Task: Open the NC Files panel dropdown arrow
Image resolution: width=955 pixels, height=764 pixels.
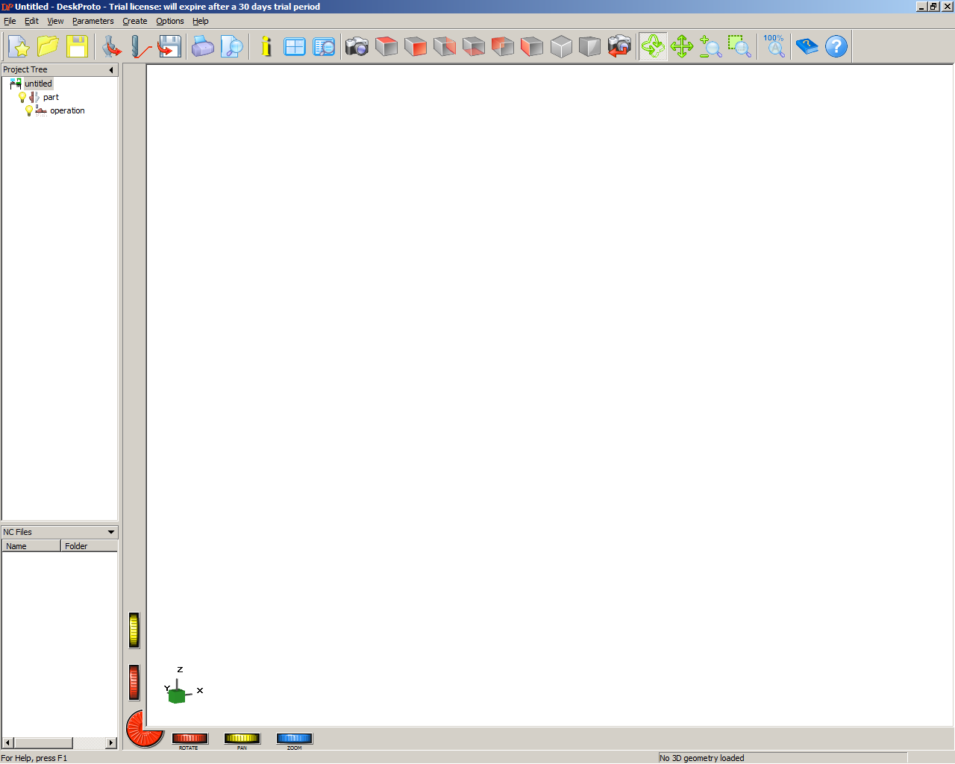Action: point(111,532)
